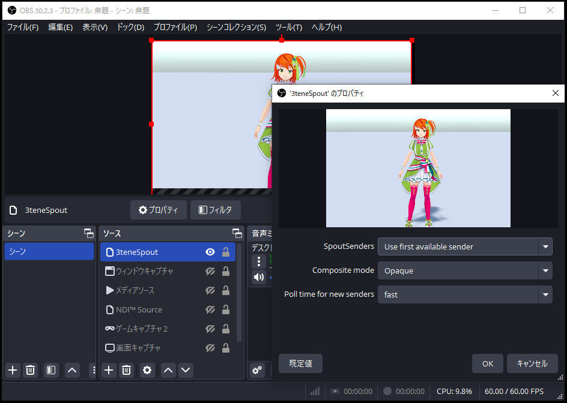The width and height of the screenshot is (567, 403).
Task: Open the ヘルプ(H) menu
Action: (x=327, y=27)
